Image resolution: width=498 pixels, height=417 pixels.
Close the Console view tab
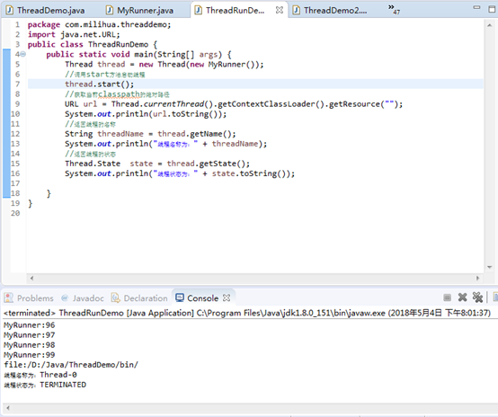tap(227, 297)
